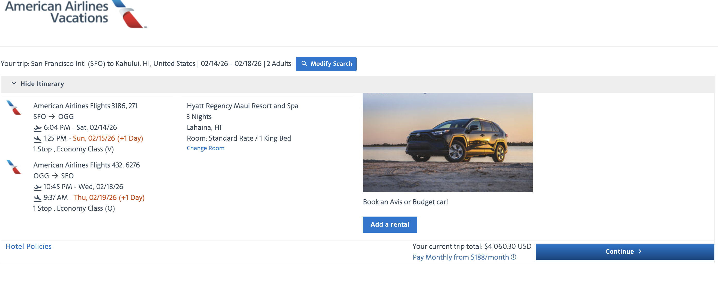Click the airline logo beside Flights 3186, 271
This screenshot has width=718, height=283.
tap(14, 108)
